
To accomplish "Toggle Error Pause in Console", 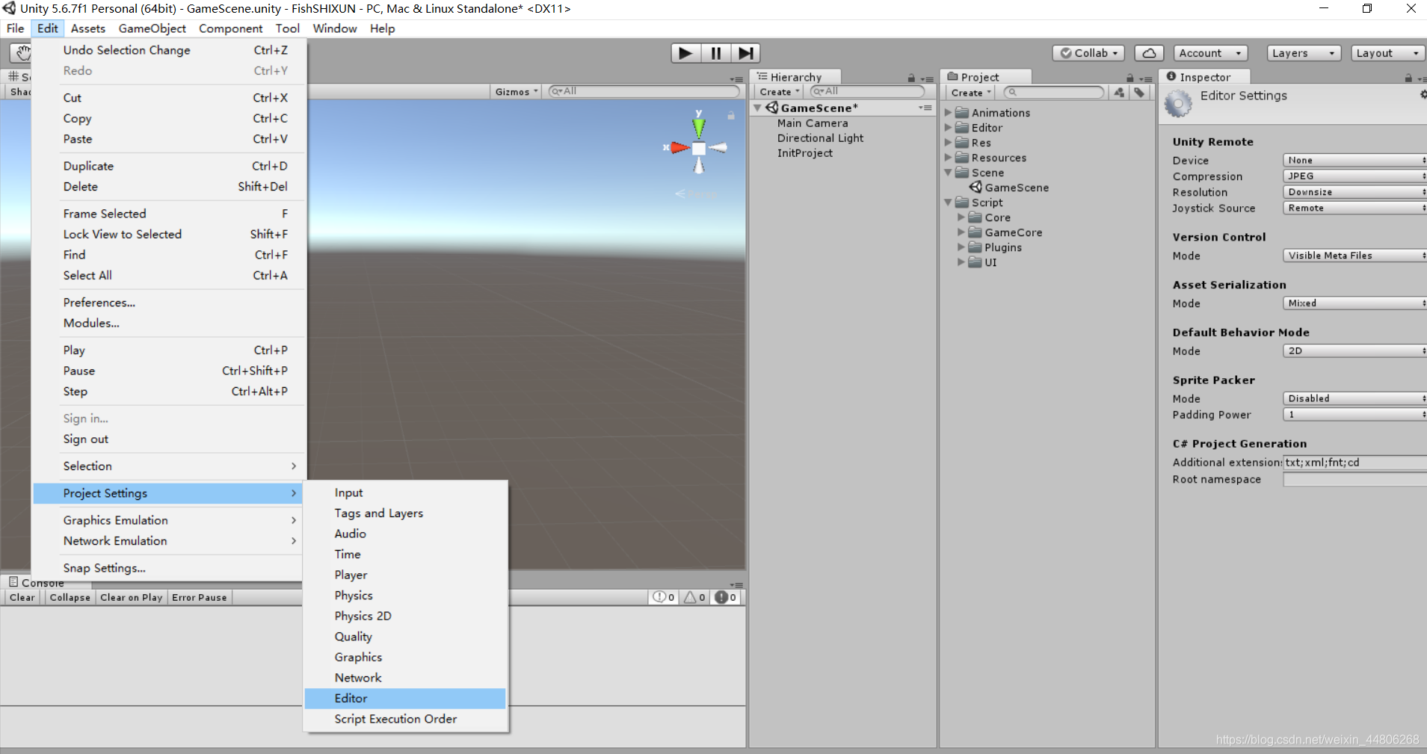I will pyautogui.click(x=199, y=597).
